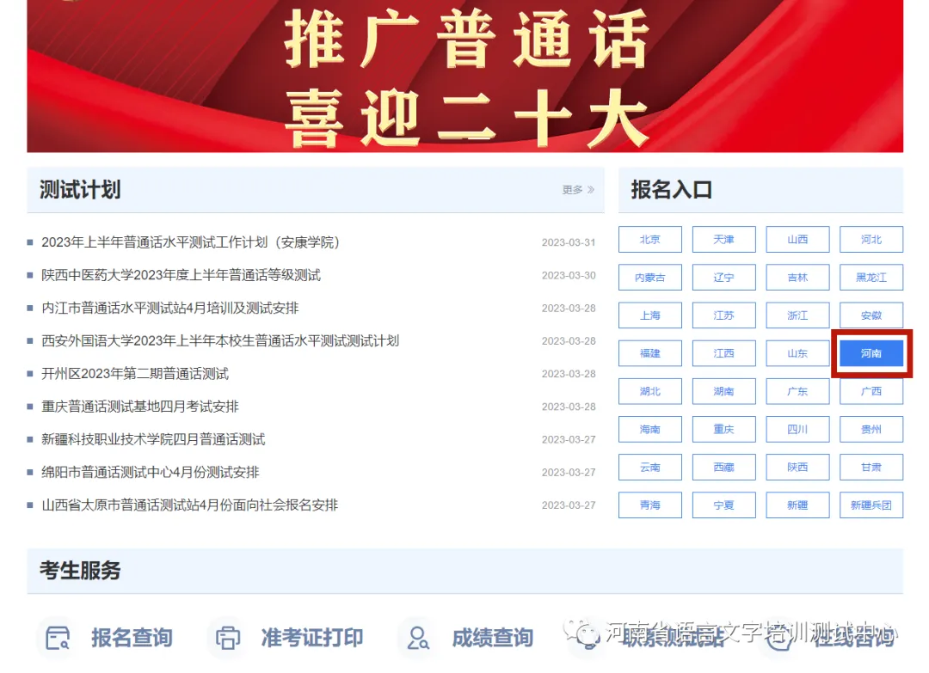Open 内江市 April training and test arrangement

[x=170, y=308]
